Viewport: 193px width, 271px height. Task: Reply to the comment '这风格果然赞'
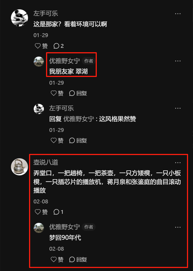tap(78, 140)
